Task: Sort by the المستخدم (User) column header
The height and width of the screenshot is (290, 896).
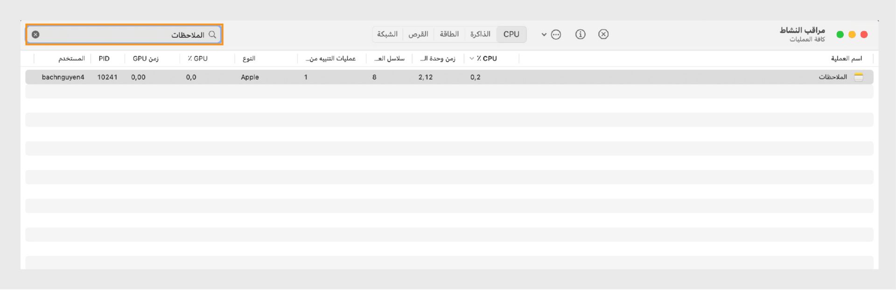Action: [x=71, y=59]
